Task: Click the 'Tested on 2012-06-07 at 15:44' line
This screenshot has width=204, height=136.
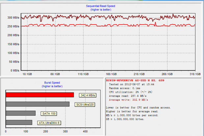Action: 132,84
